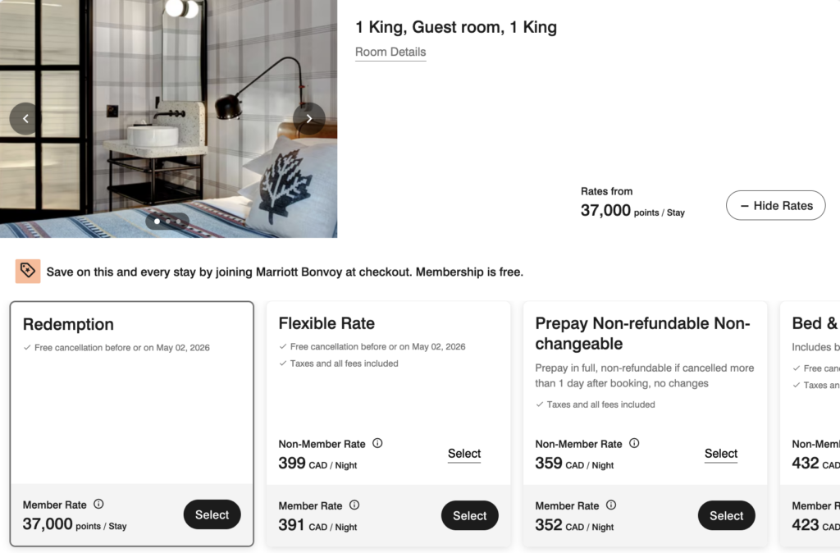Image resolution: width=840 pixels, height=553 pixels.
Task: Select Redemption 37,000 points member rate
Action: (x=212, y=514)
